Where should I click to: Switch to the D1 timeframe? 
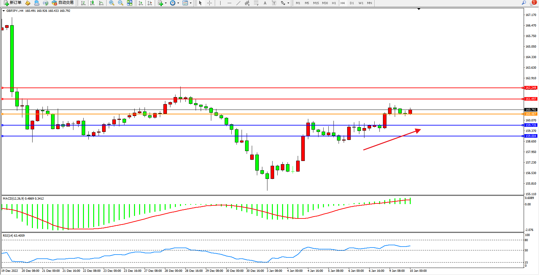pyautogui.click(x=352, y=3)
